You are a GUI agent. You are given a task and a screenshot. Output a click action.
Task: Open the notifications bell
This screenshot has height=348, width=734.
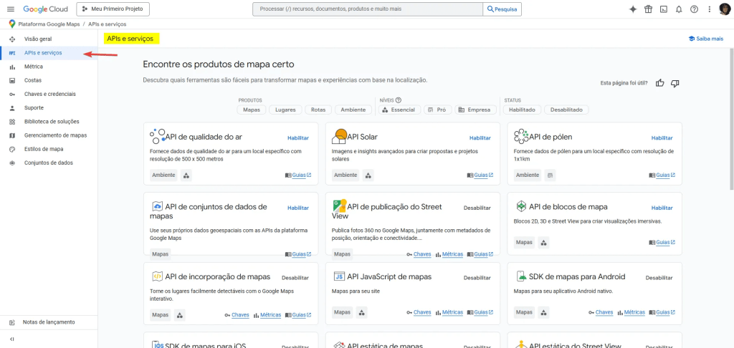(x=678, y=9)
